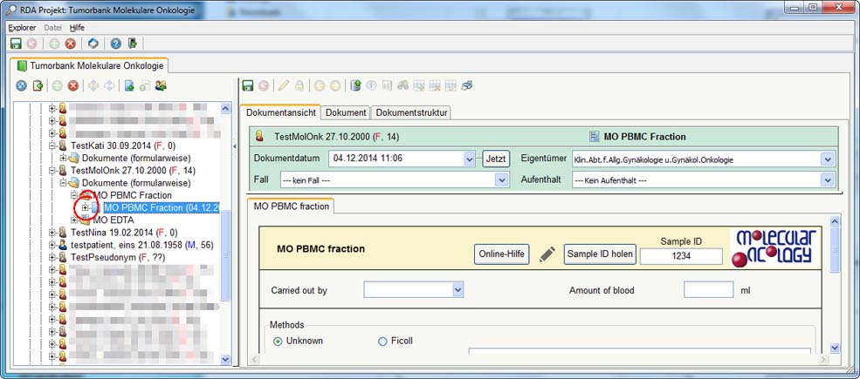860x379 pixels.
Task: Click the printer icon in document toolbar
Action: (466, 85)
